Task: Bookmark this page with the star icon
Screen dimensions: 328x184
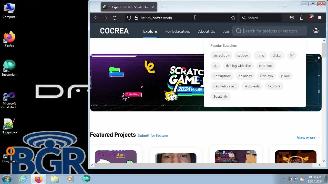Action: (233, 18)
